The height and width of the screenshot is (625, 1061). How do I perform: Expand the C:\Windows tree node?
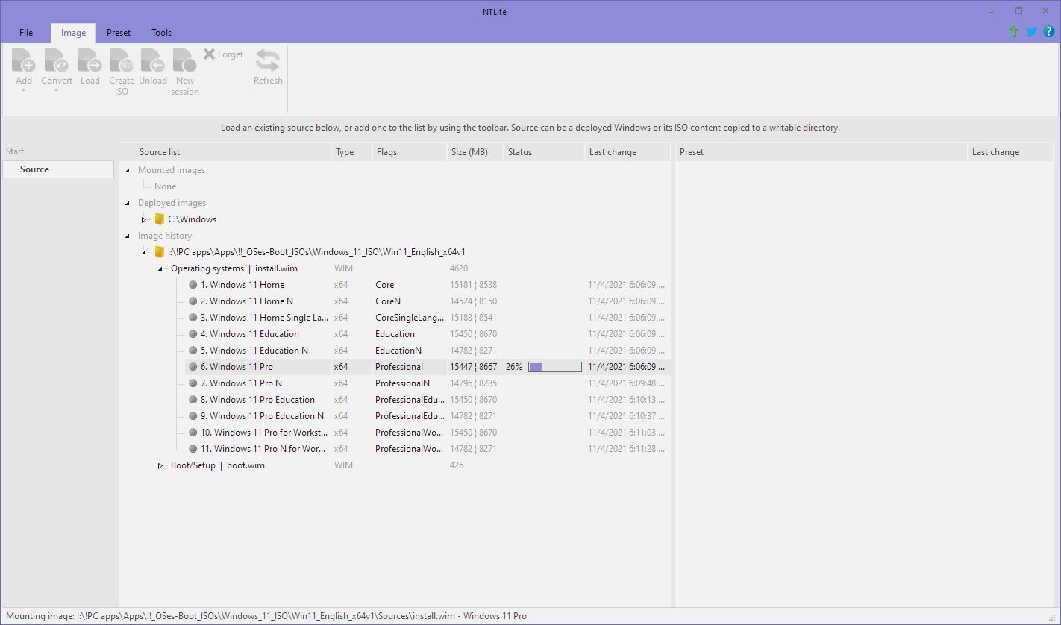coord(144,219)
